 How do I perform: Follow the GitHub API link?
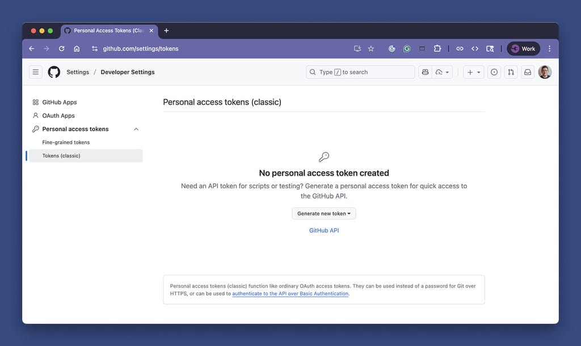click(x=324, y=230)
